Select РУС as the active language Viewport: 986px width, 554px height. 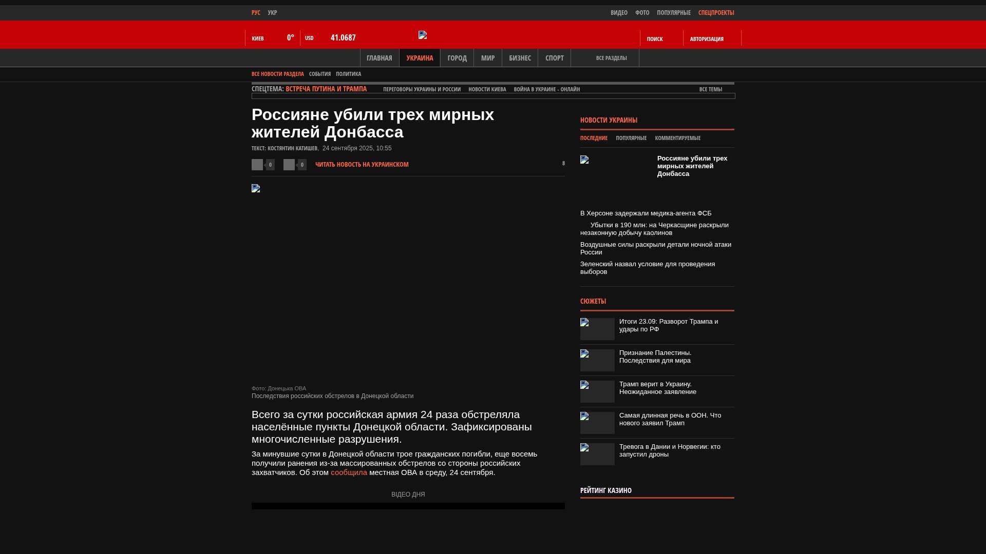(255, 12)
